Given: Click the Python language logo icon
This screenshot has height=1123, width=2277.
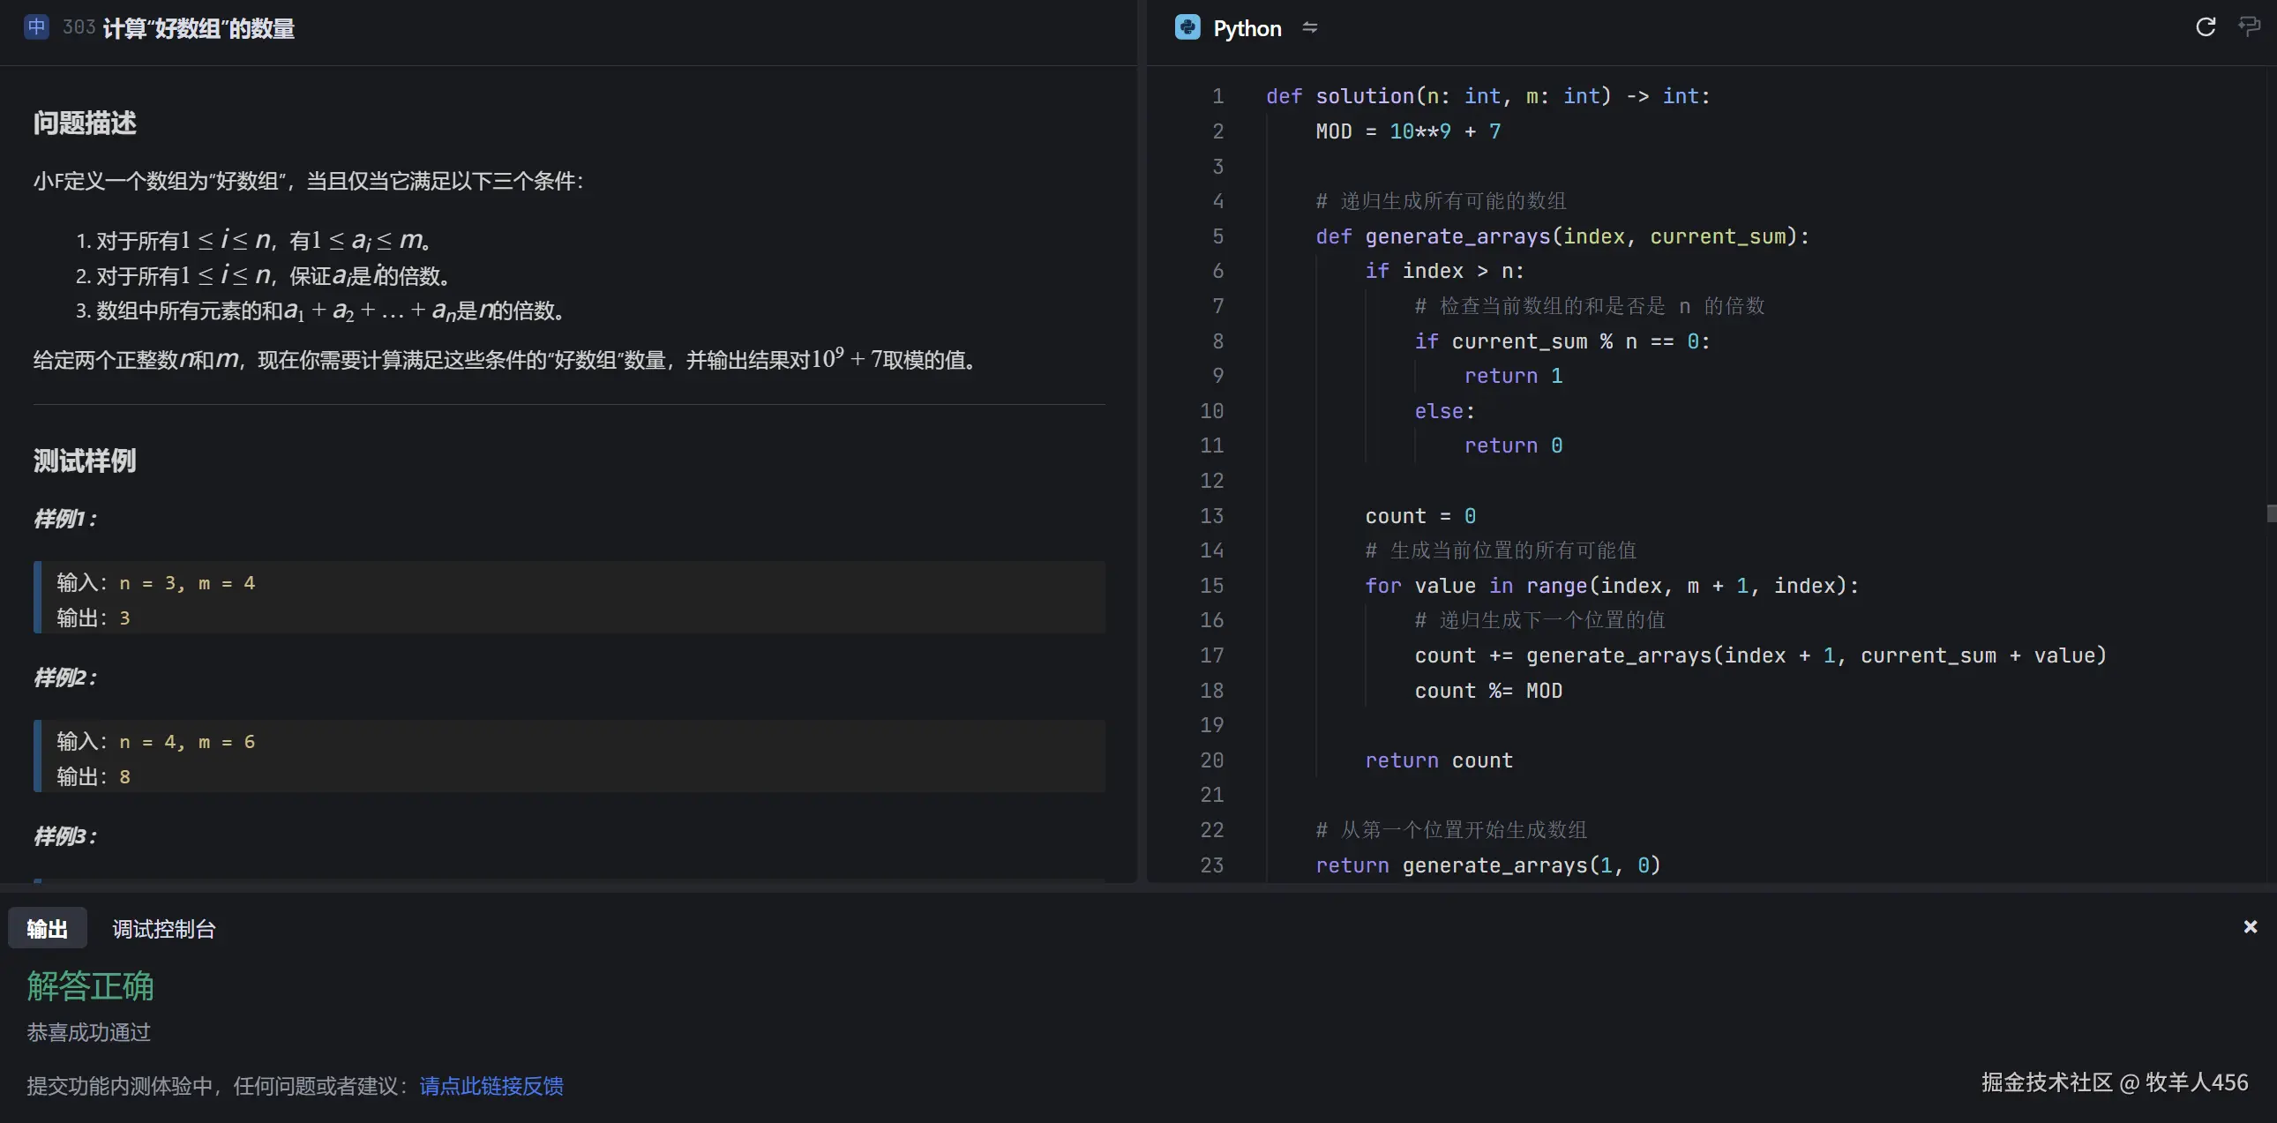Looking at the screenshot, I should 1187,27.
